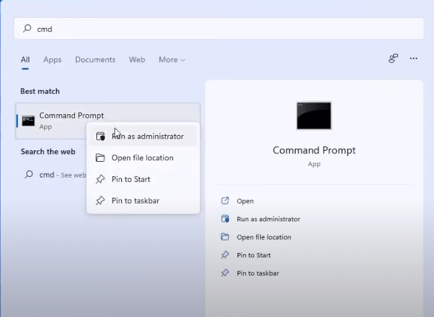Click the search sharing icon near top right

tap(393, 58)
